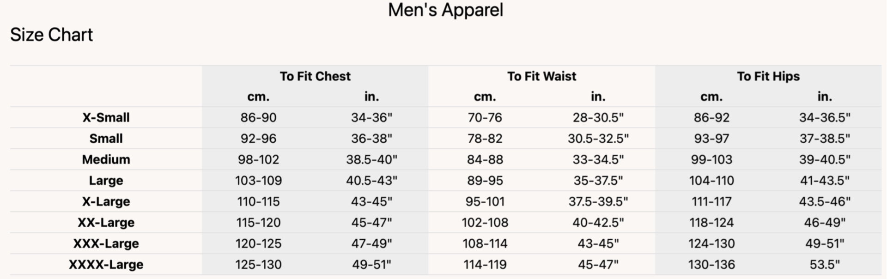Click the X-Small row label
The width and height of the screenshot is (887, 279).
point(106,117)
